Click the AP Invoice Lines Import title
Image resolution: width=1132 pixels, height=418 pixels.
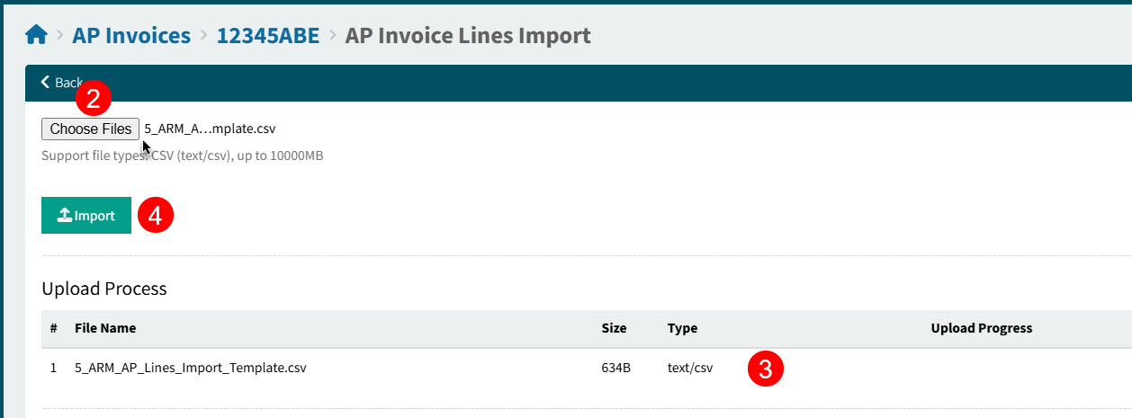[468, 36]
